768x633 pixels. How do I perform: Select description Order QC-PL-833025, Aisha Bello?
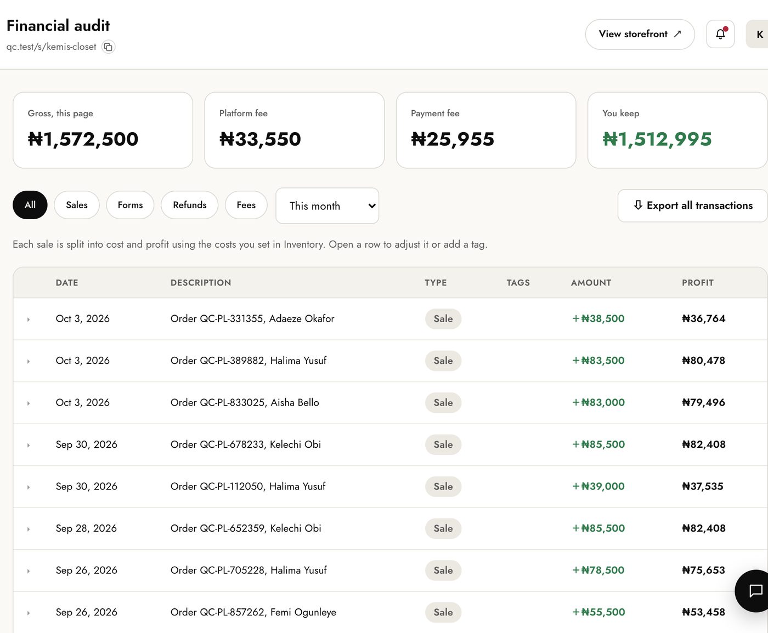coord(245,402)
